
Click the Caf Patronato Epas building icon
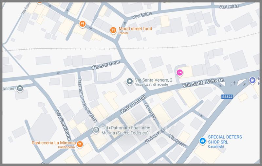[96, 130]
